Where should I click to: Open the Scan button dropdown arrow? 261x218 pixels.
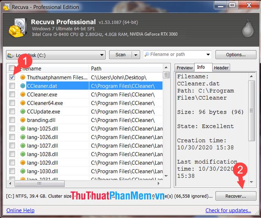(136, 55)
